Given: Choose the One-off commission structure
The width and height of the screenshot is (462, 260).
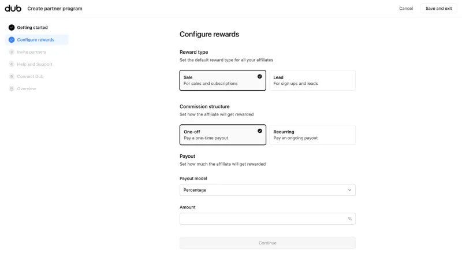Looking at the screenshot, I should (223, 135).
